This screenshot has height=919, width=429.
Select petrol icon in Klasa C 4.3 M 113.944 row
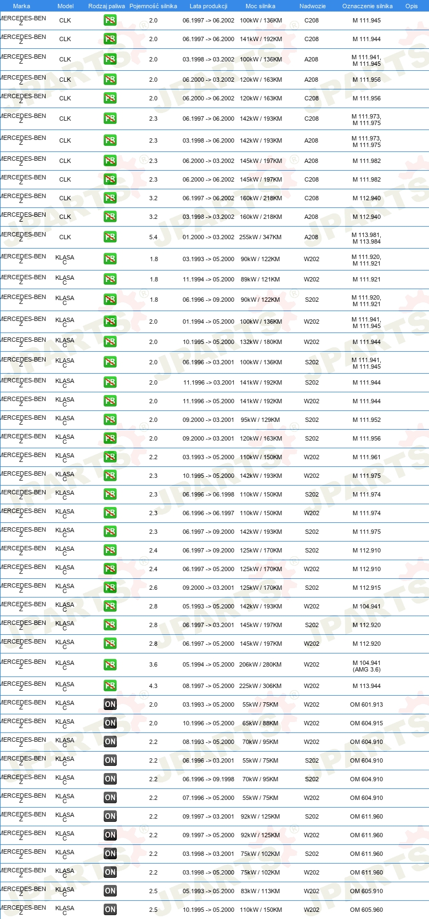coord(110,686)
